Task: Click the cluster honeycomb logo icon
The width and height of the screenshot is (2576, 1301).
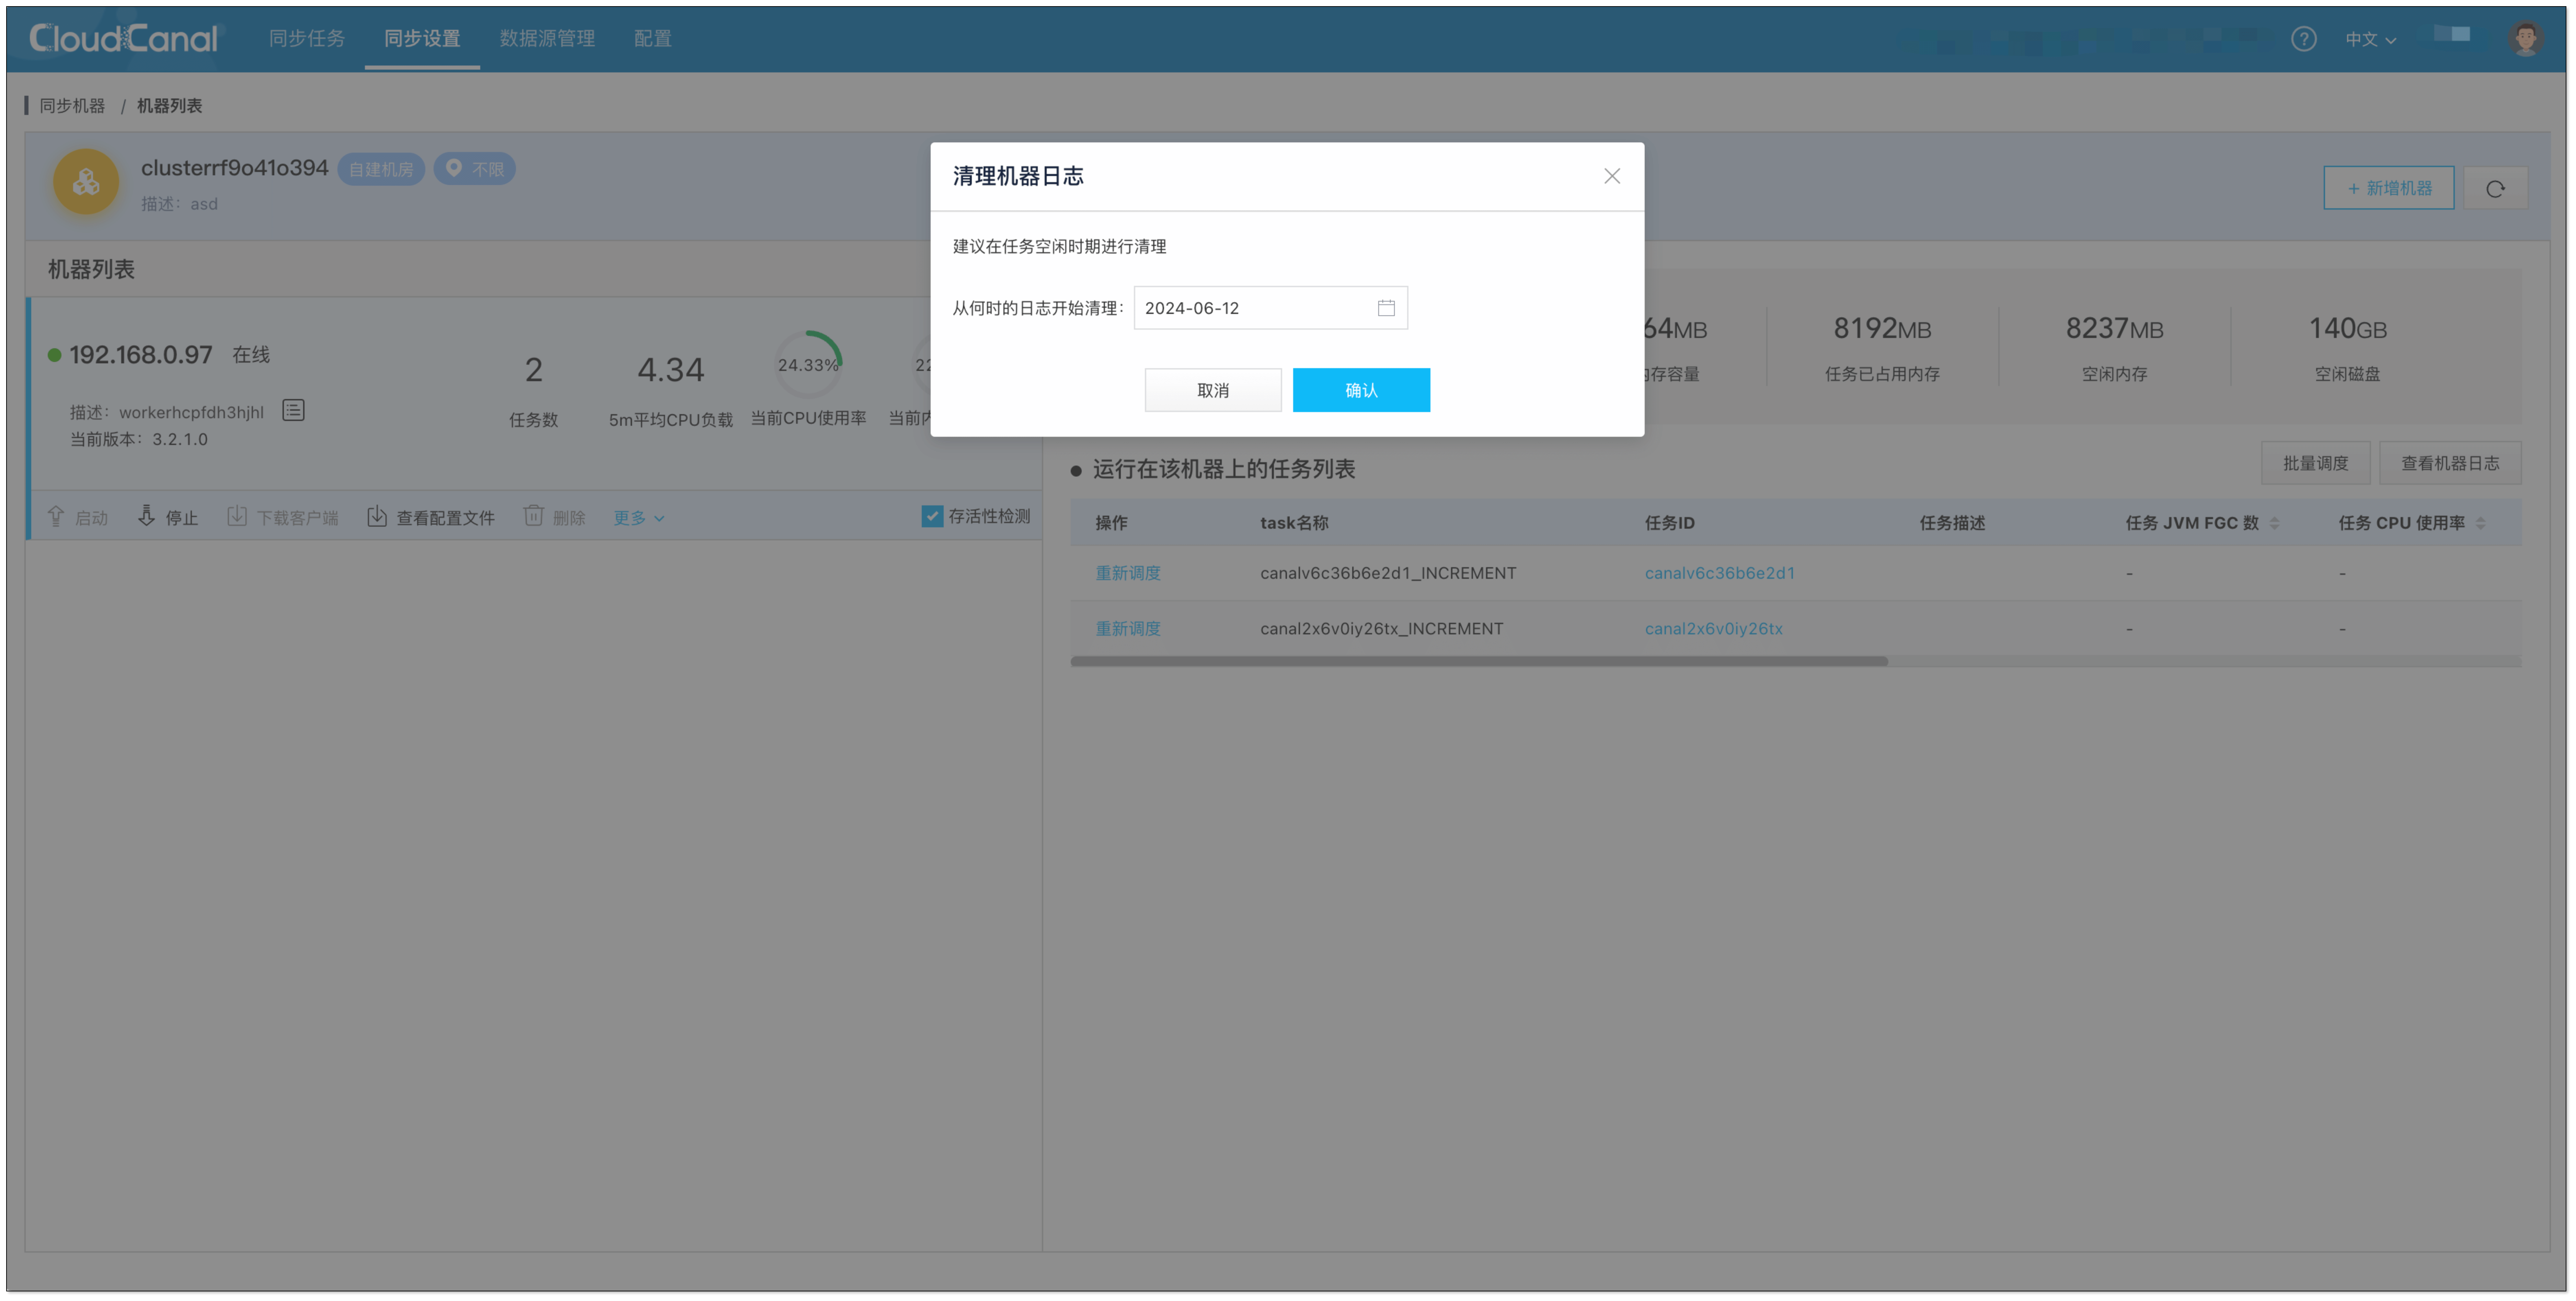Action: point(86,182)
